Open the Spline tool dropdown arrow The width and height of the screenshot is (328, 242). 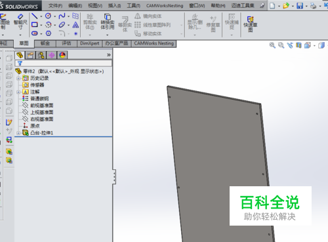pyautogui.click(x=68, y=16)
